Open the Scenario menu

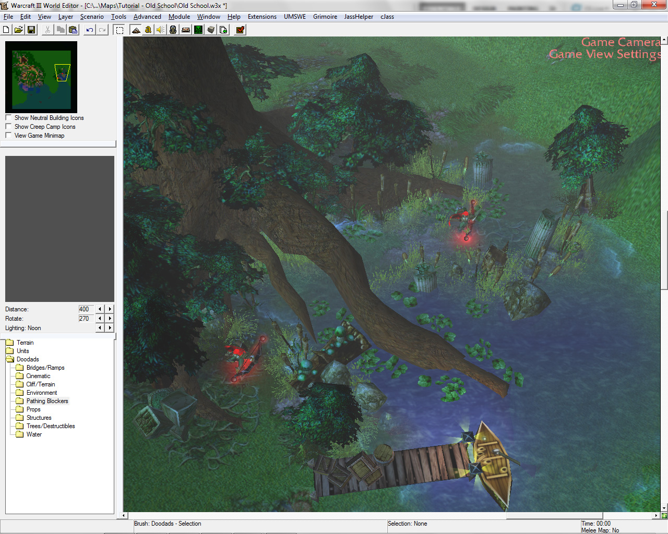92,17
